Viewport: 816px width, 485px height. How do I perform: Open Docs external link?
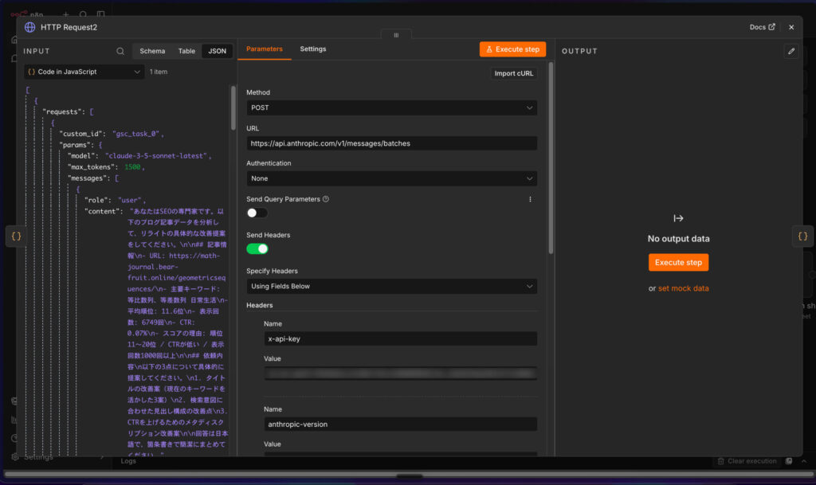tap(762, 27)
